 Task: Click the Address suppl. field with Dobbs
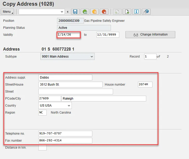(x=65, y=78)
